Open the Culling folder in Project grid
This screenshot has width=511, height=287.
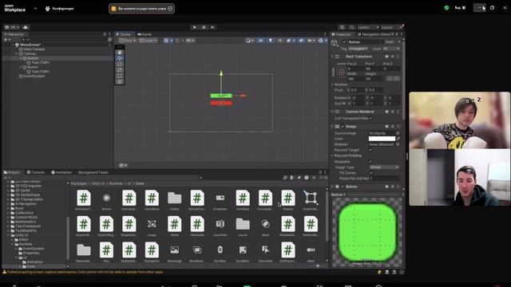tap(175, 200)
